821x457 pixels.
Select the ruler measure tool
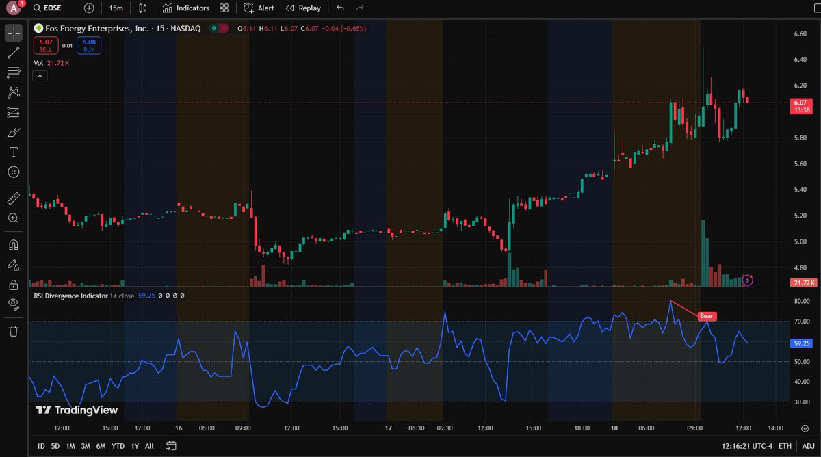point(14,198)
